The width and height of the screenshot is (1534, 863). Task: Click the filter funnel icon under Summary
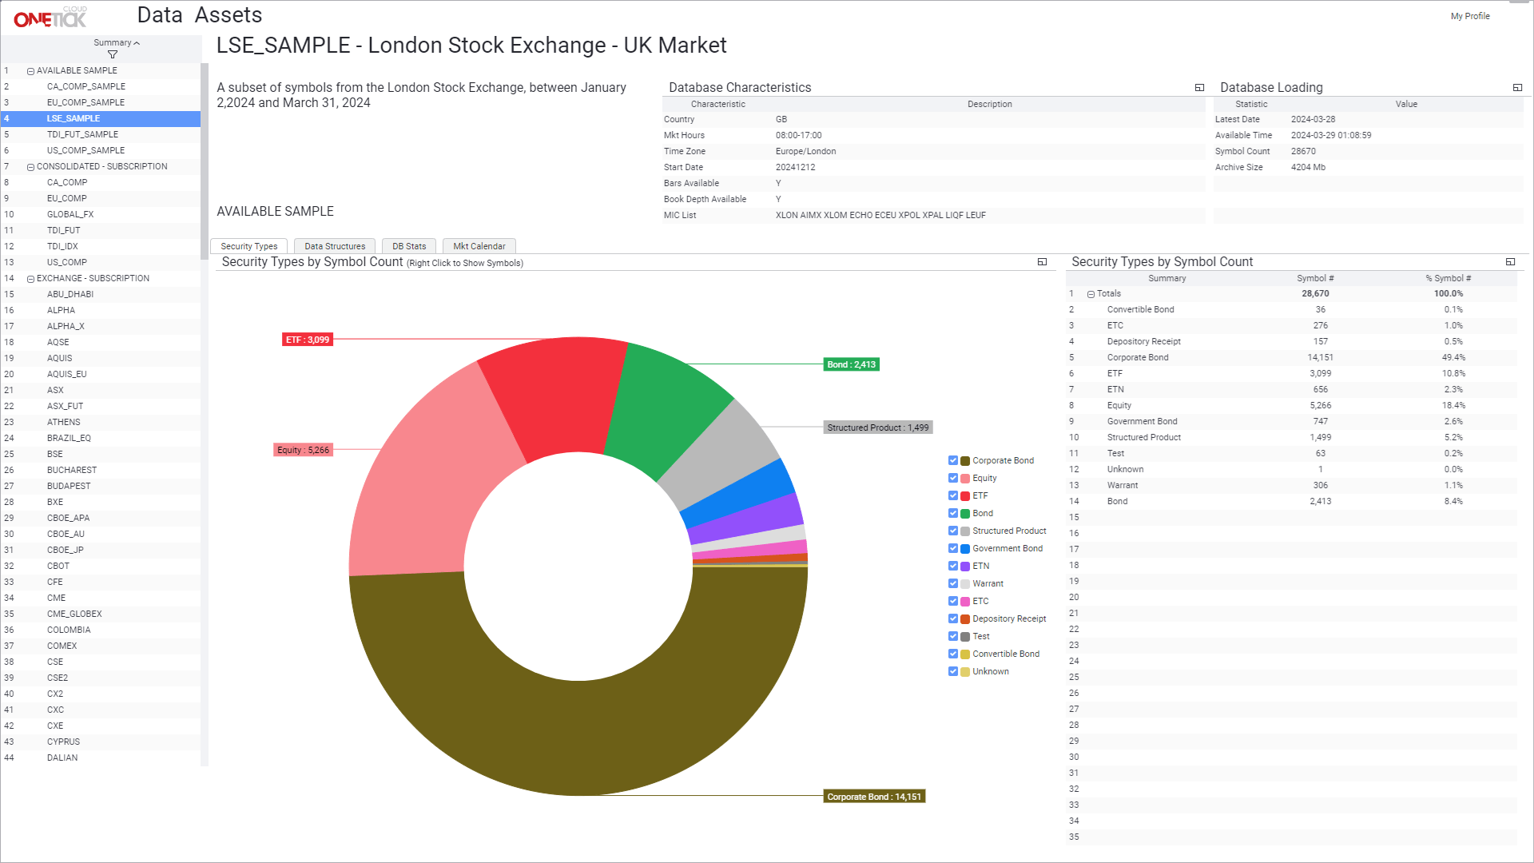click(113, 55)
